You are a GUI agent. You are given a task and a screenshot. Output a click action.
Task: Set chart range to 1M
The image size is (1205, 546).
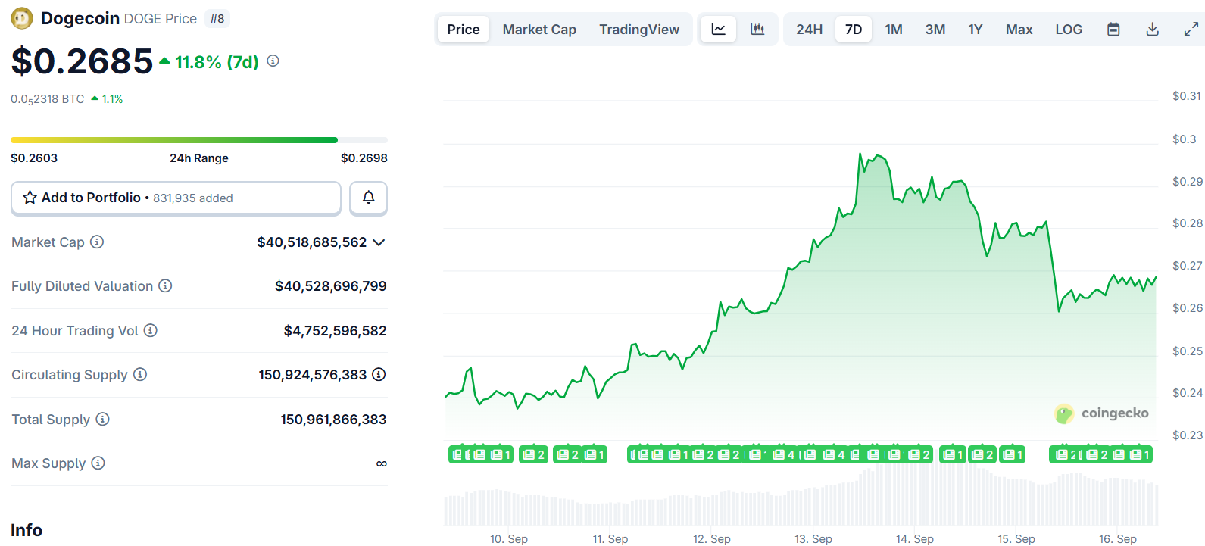click(x=894, y=30)
